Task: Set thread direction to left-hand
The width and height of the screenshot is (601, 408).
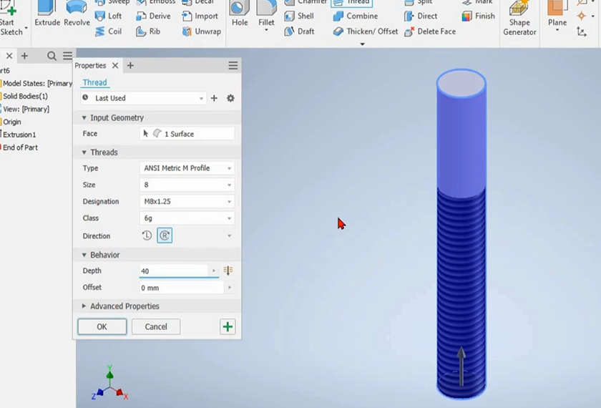Action: [x=147, y=235]
